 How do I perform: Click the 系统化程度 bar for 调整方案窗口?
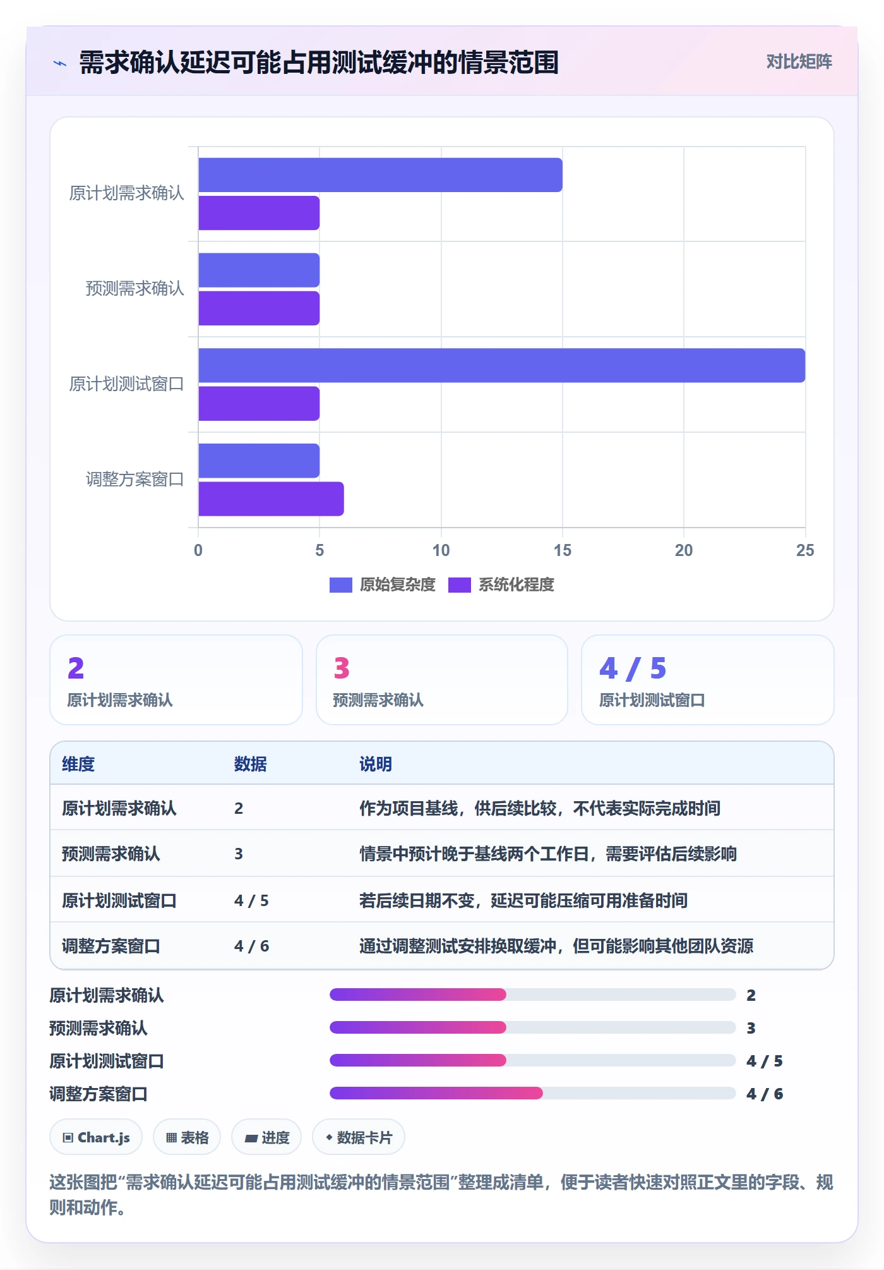(x=272, y=499)
